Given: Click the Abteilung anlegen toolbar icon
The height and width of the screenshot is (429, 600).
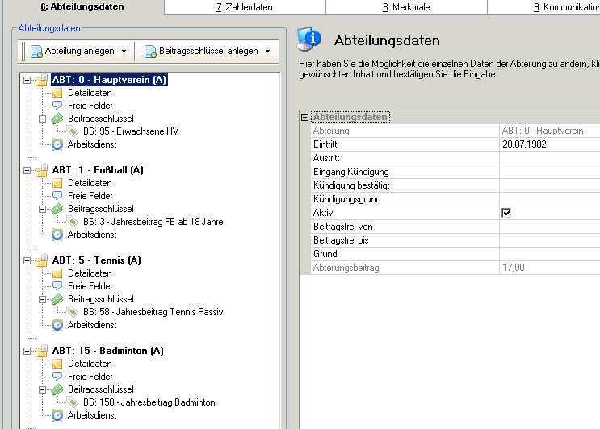Looking at the screenshot, I should point(36,52).
